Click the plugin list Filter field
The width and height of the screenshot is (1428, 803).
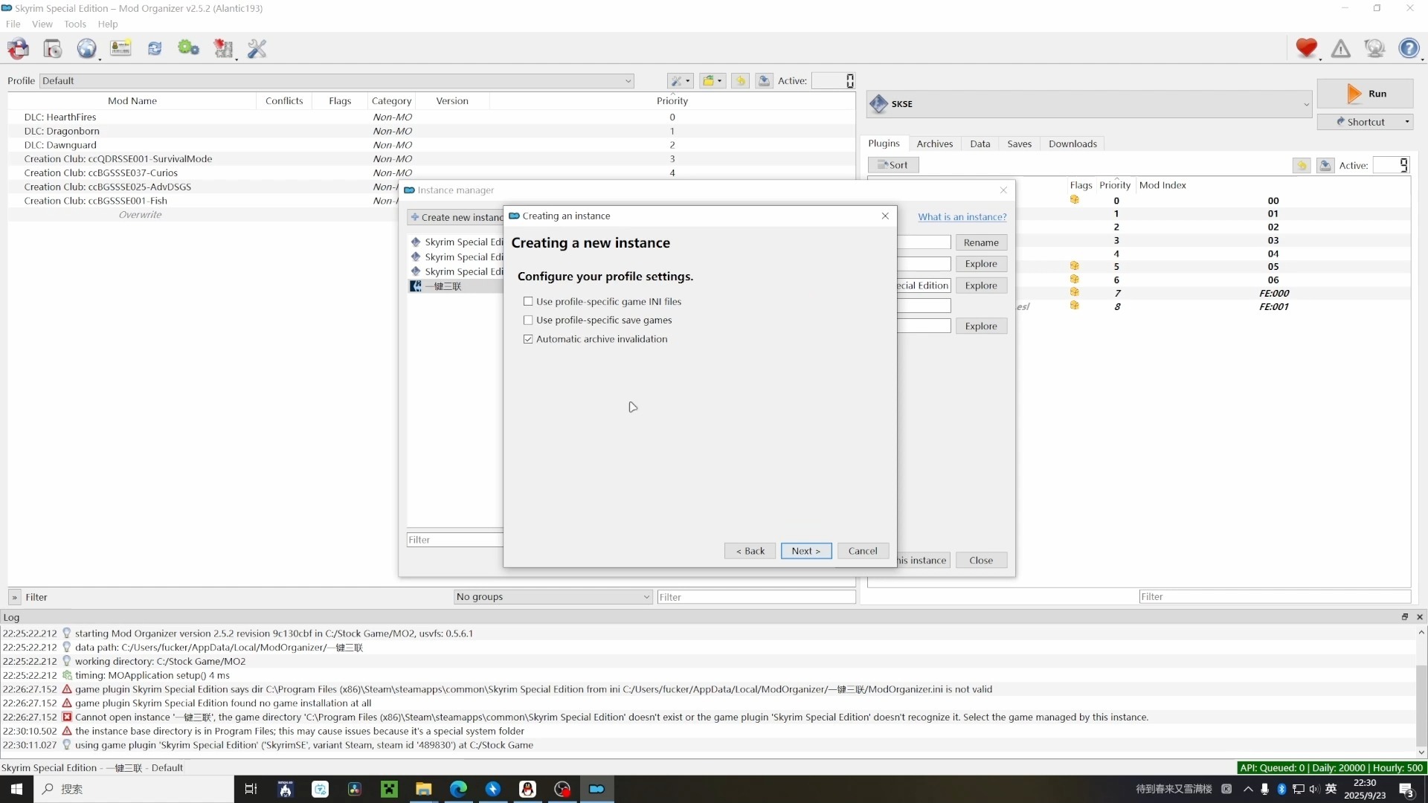pyautogui.click(x=1274, y=597)
